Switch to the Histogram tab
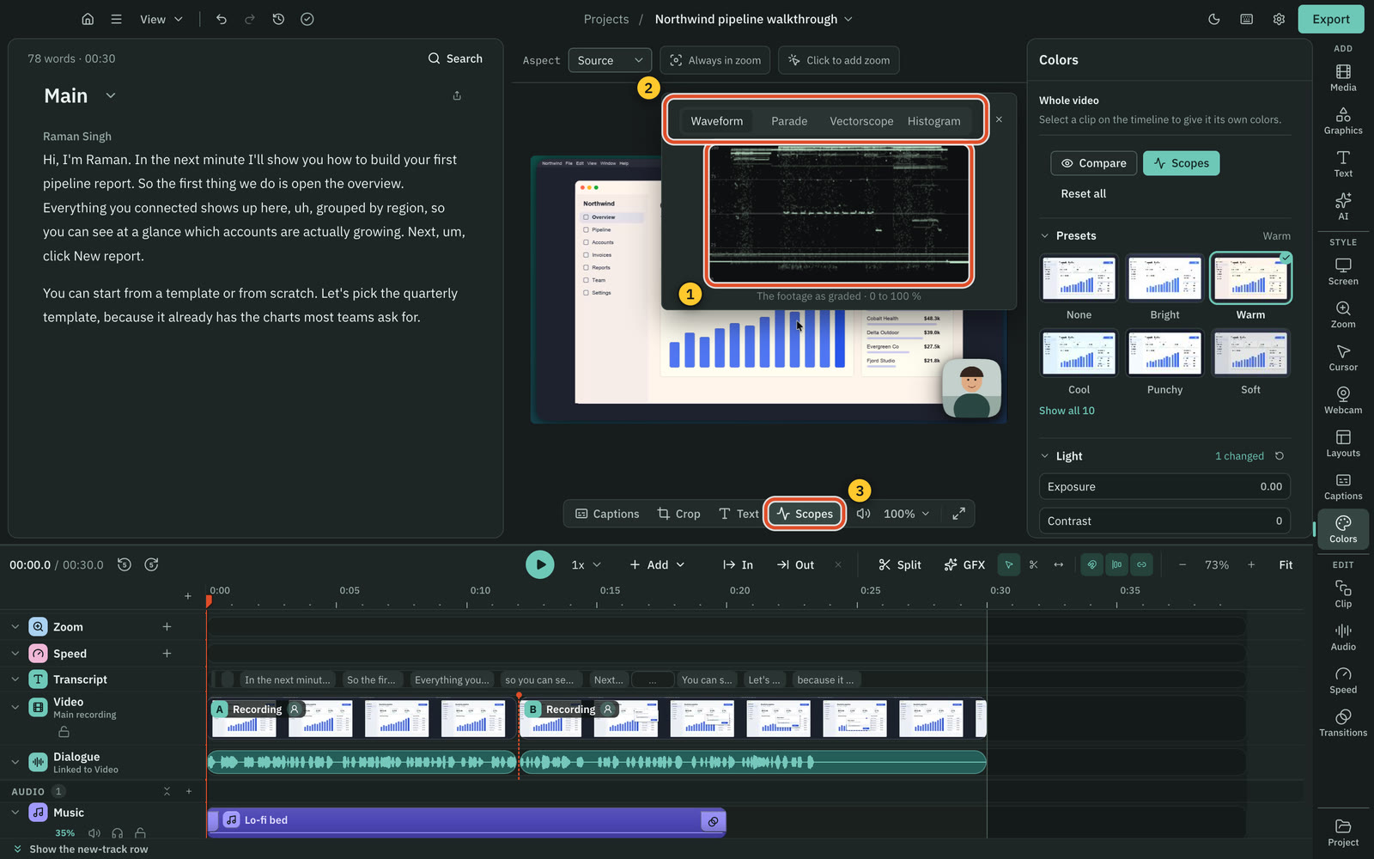The image size is (1374, 859). click(x=934, y=121)
